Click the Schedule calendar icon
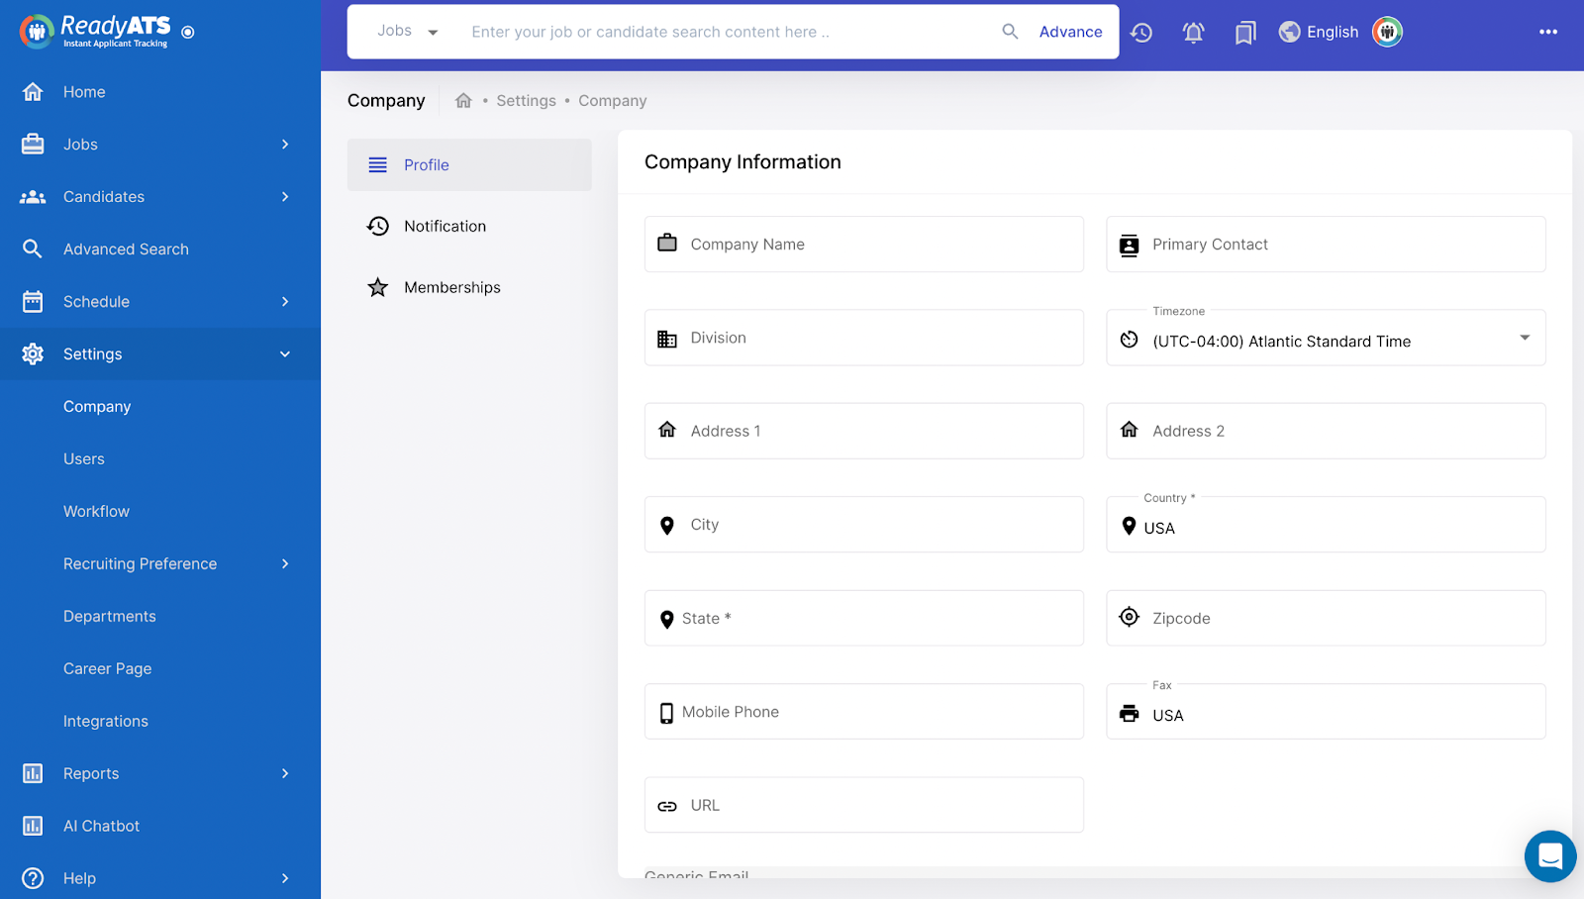 [33, 302]
